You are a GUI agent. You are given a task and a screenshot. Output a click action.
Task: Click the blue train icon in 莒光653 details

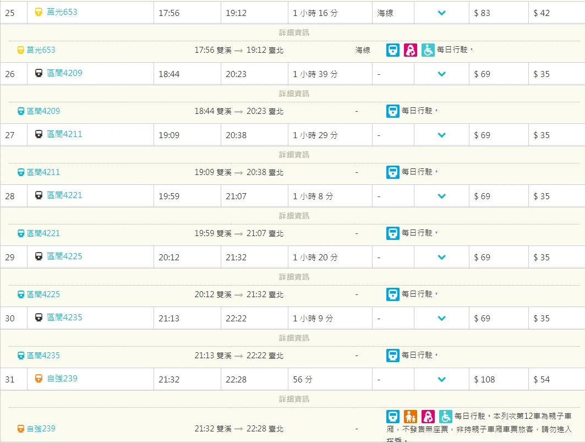pyautogui.click(x=393, y=50)
